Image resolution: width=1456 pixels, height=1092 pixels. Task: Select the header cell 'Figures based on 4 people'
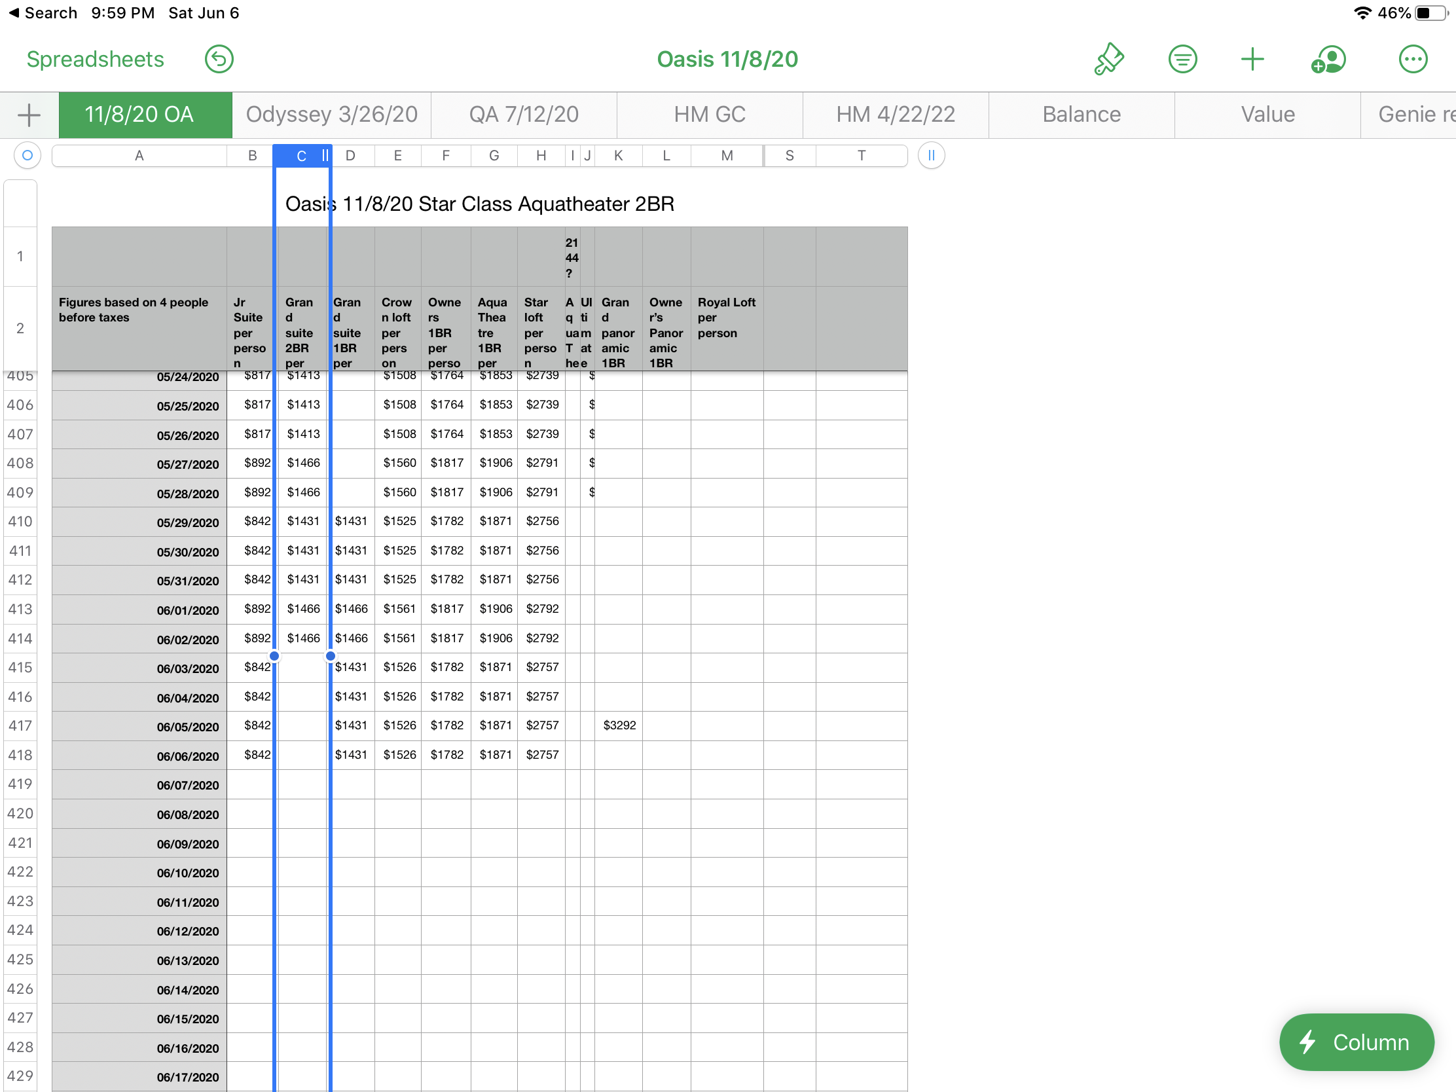(x=139, y=329)
